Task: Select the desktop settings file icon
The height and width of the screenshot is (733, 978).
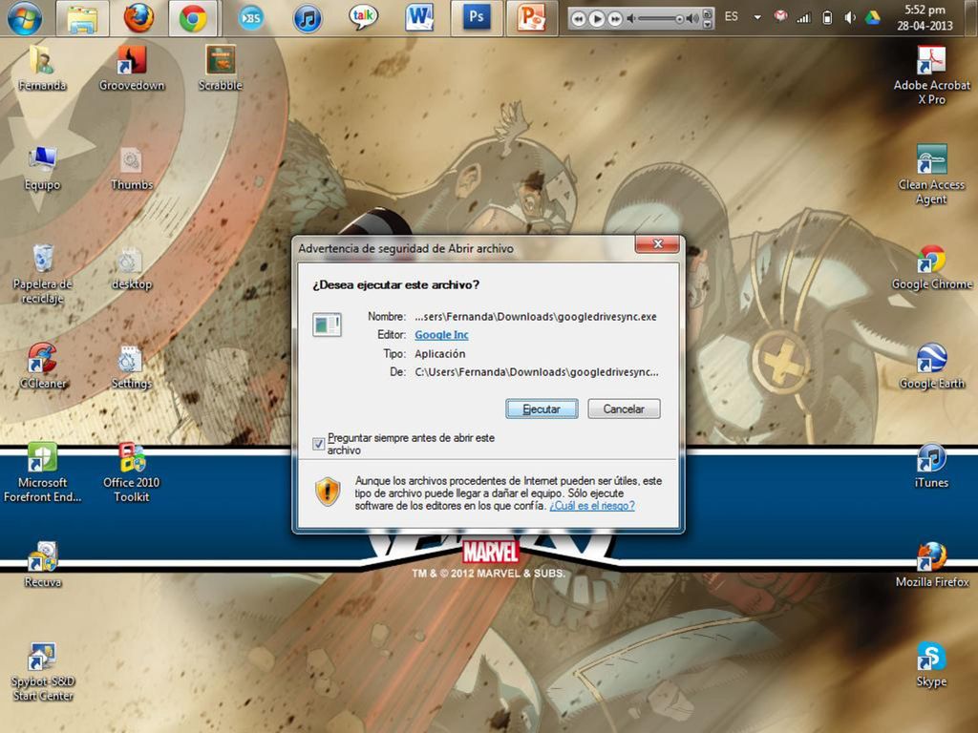Action: point(132,268)
